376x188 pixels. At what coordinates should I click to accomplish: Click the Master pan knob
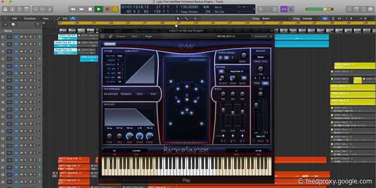[x=260, y=94]
